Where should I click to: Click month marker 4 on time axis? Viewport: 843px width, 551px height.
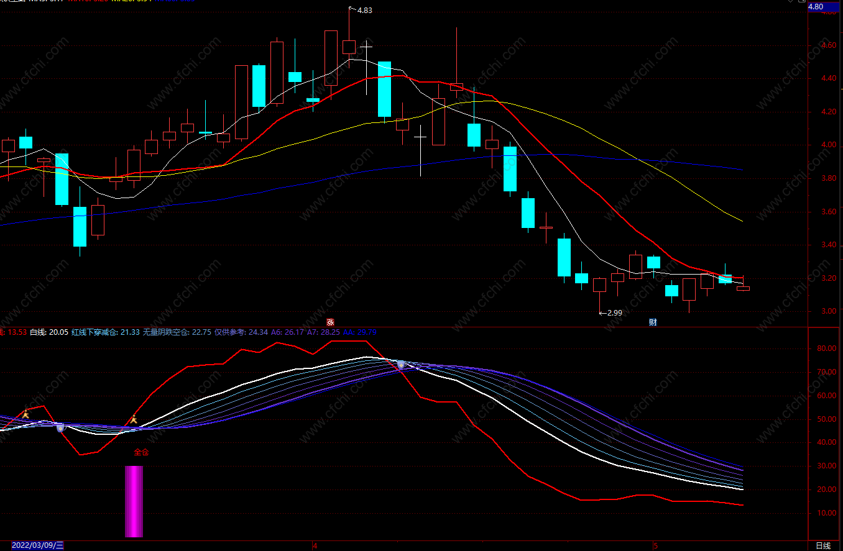pos(315,546)
